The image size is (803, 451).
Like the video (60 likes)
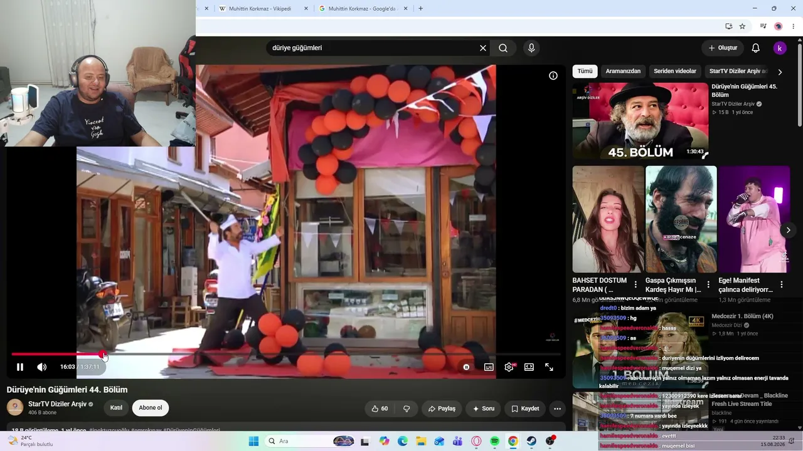pyautogui.click(x=380, y=408)
